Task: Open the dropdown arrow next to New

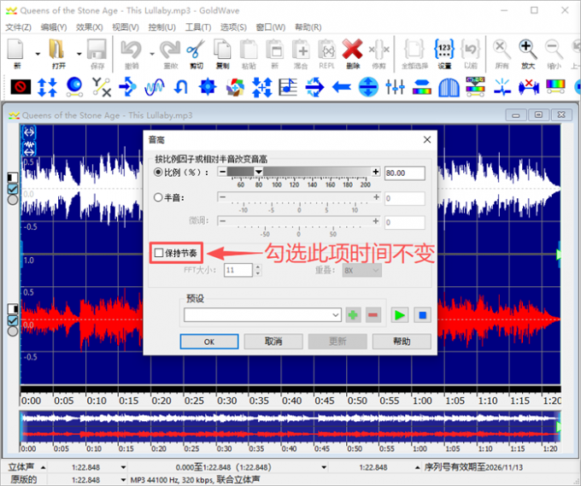Action: tap(38, 54)
